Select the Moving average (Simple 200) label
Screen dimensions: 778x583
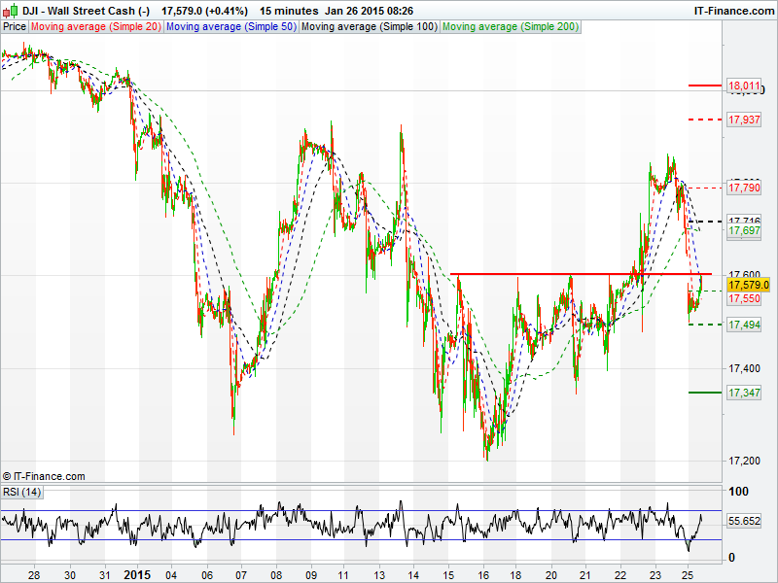pyautogui.click(x=511, y=27)
